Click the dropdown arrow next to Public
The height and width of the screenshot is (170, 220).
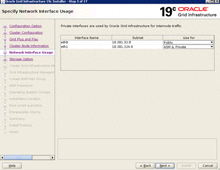coord(212,42)
